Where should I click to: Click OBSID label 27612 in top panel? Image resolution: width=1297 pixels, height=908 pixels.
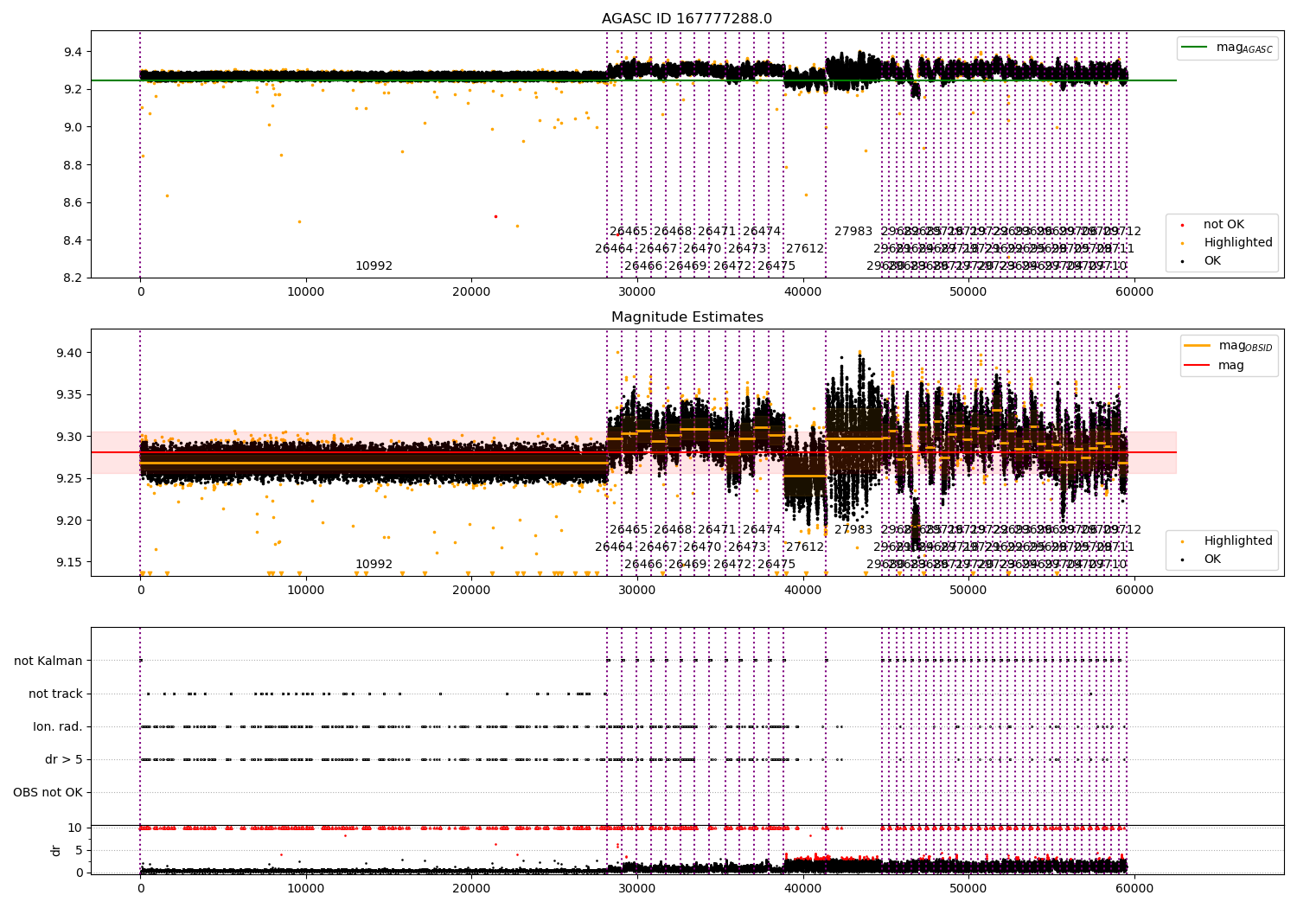[x=805, y=249]
